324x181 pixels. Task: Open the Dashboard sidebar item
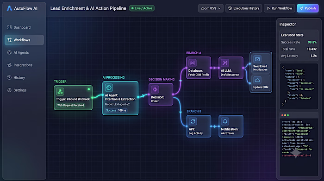[x=24, y=27]
